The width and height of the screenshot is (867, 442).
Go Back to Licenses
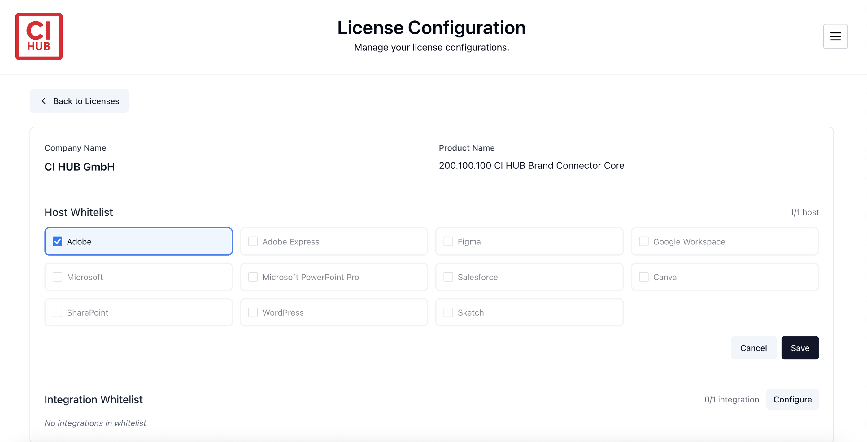(x=79, y=101)
